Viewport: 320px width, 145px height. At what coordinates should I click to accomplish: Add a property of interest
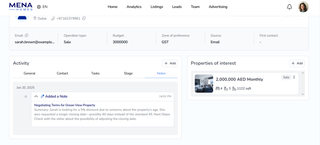(297, 63)
